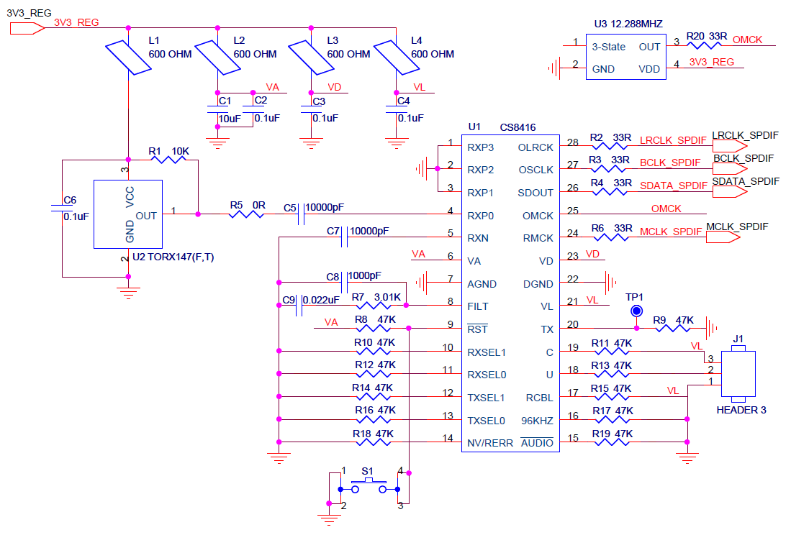Click ferrite bead L1 600 OHM
This screenshot has height=535, width=791.
(x=128, y=58)
